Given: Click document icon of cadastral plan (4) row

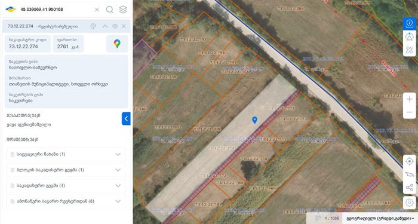Looking at the screenshot, I should tap(13, 186).
